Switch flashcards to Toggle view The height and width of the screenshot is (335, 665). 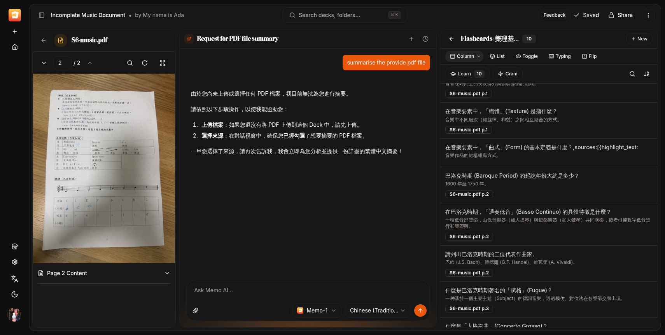click(x=527, y=56)
